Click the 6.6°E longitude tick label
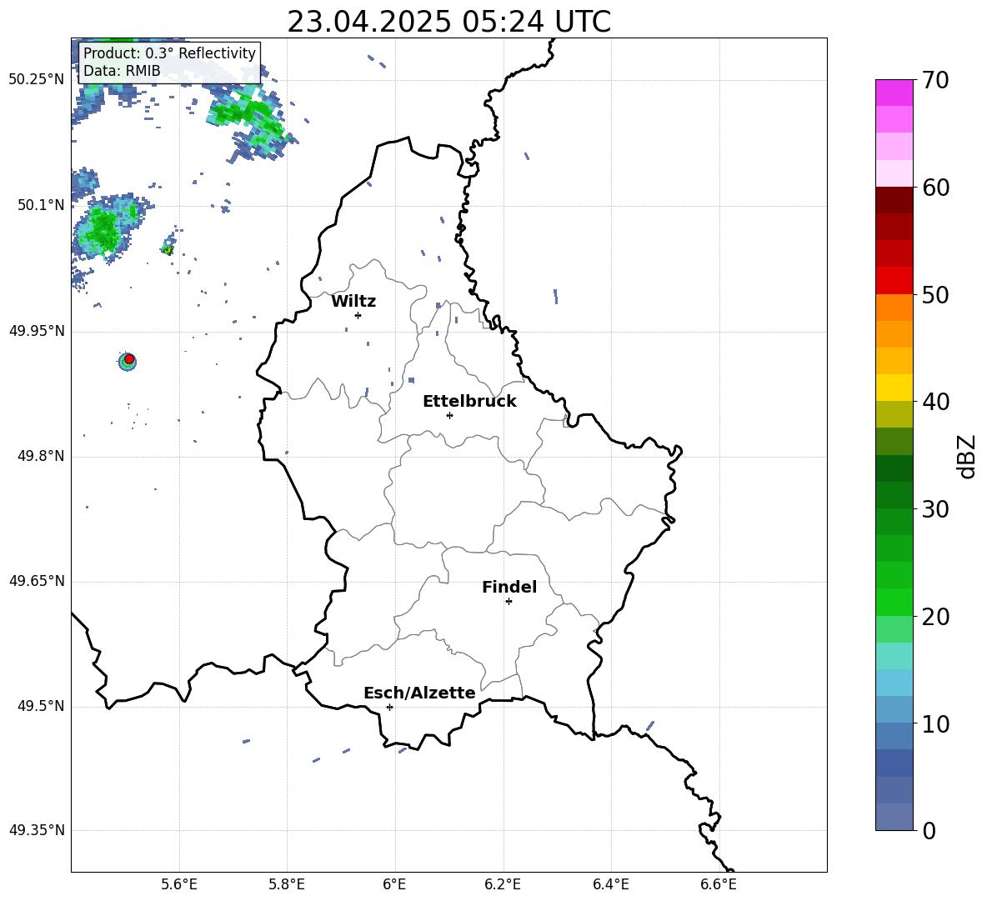The image size is (987, 901). point(719,884)
